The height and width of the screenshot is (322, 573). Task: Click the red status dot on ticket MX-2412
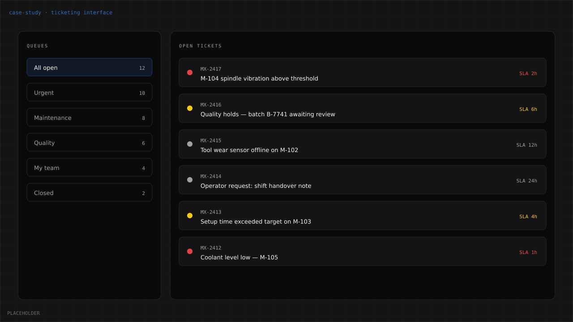(x=190, y=251)
